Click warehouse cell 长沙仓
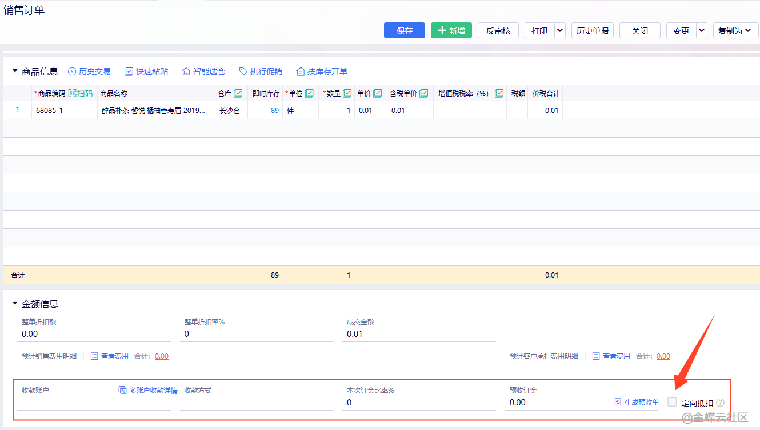 click(x=231, y=110)
